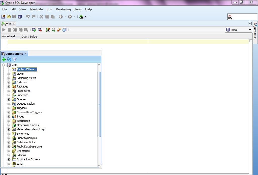Select Public Database Links in the tree
258x175 pixels.
[x=29, y=147]
